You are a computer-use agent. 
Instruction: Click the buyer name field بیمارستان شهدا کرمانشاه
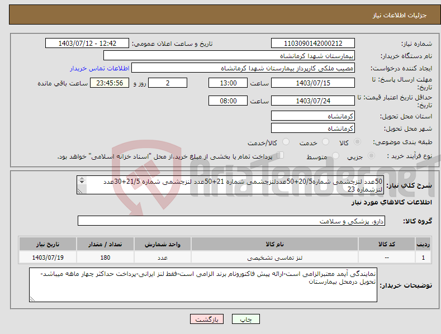[229, 56]
